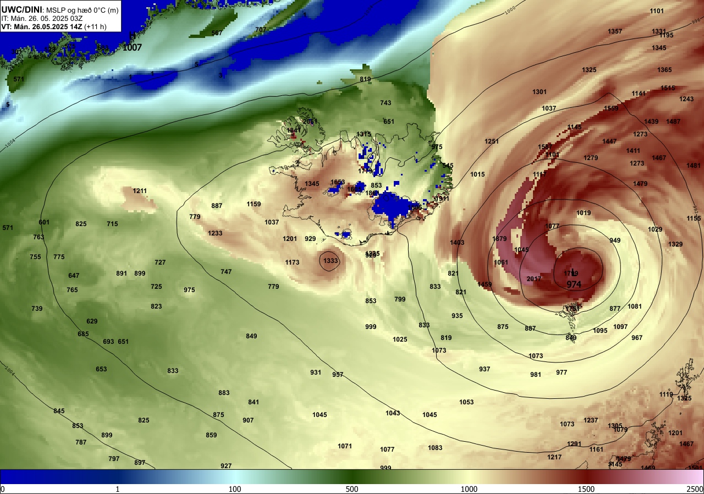Click the 1481 value at right edge

694,166
